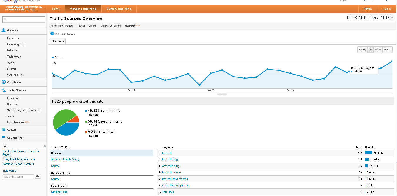Screen dimensions: 397x196
Task: Open the Export dropdown menu
Action: coord(93,26)
